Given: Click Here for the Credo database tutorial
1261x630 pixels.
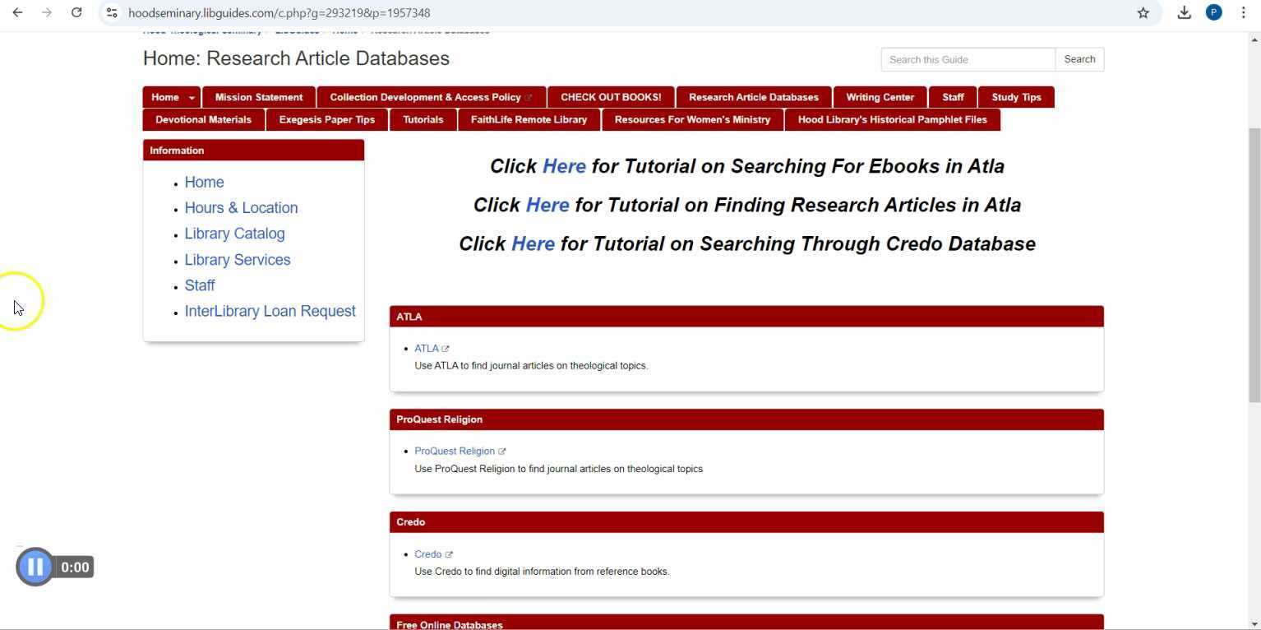Looking at the screenshot, I should coord(532,243).
